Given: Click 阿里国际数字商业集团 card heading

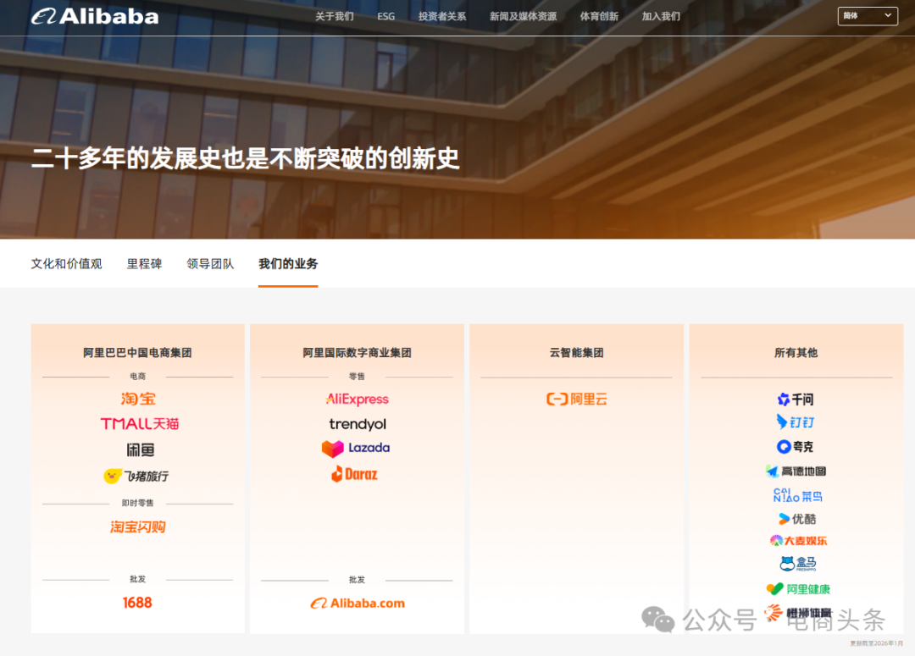Looking at the screenshot, I should [358, 353].
